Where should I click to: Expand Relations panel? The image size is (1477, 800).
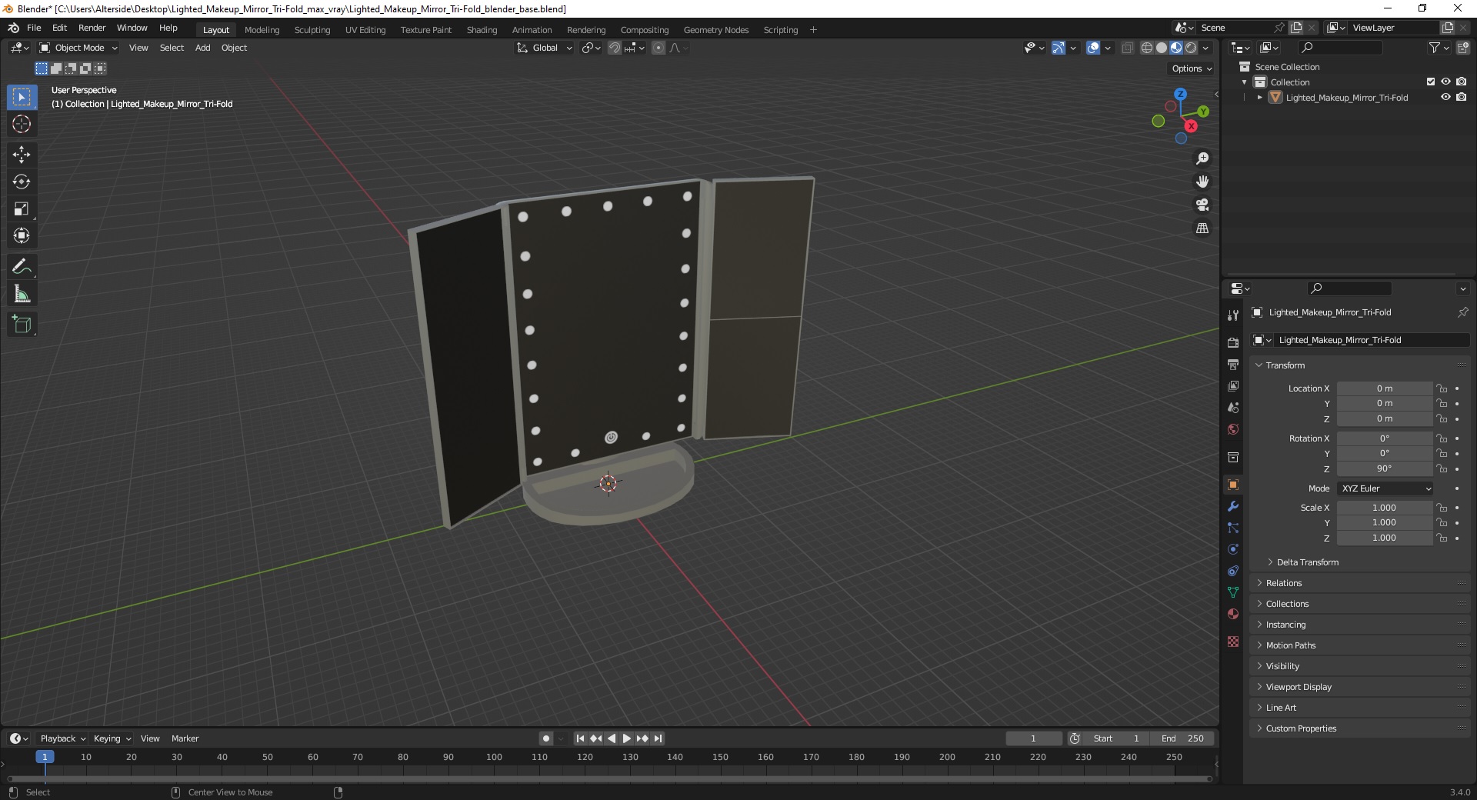[x=1283, y=583]
